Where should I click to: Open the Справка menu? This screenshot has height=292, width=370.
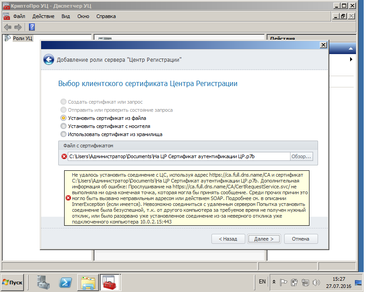point(106,16)
